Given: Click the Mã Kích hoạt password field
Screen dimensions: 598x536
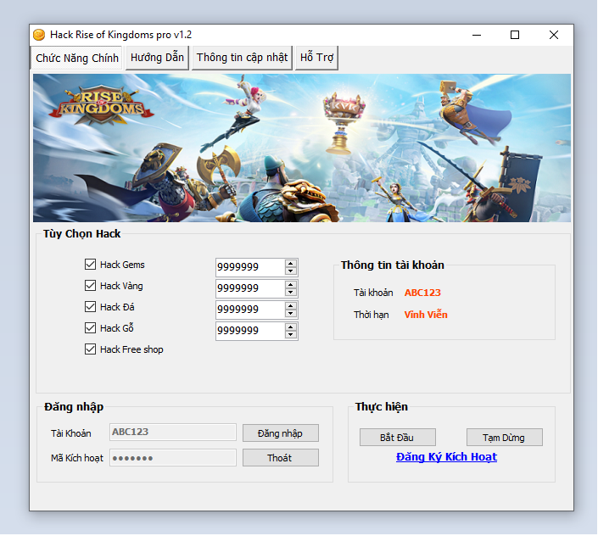Looking at the screenshot, I should coord(173,458).
